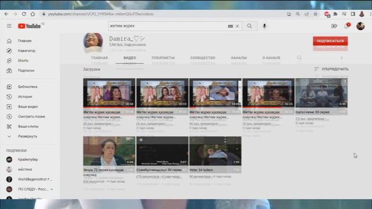
Task: Open the Зехра 72 серия video thumbnail
Action: pos(109,151)
